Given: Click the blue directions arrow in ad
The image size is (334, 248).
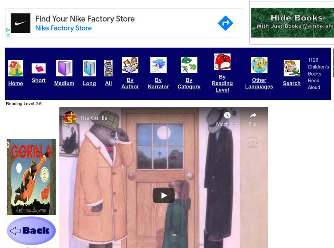Looking at the screenshot, I should (x=225, y=23).
